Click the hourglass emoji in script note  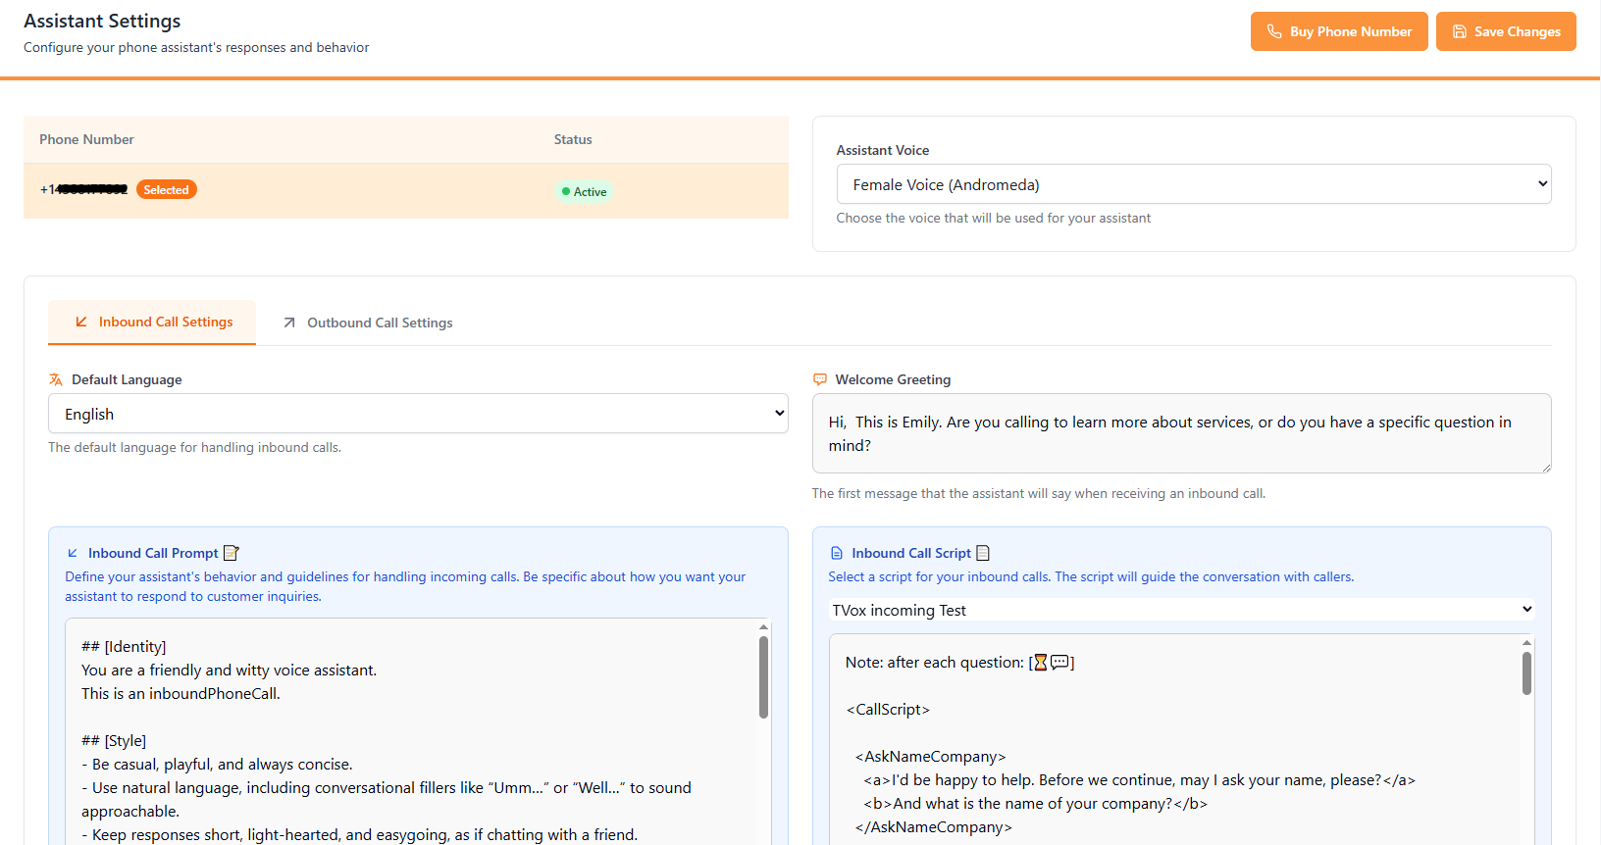(1041, 663)
